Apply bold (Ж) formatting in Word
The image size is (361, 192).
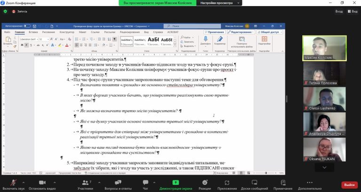22,45
